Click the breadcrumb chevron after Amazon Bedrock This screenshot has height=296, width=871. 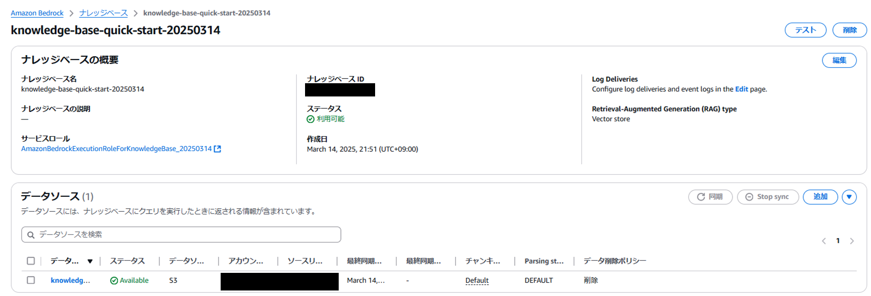click(72, 13)
